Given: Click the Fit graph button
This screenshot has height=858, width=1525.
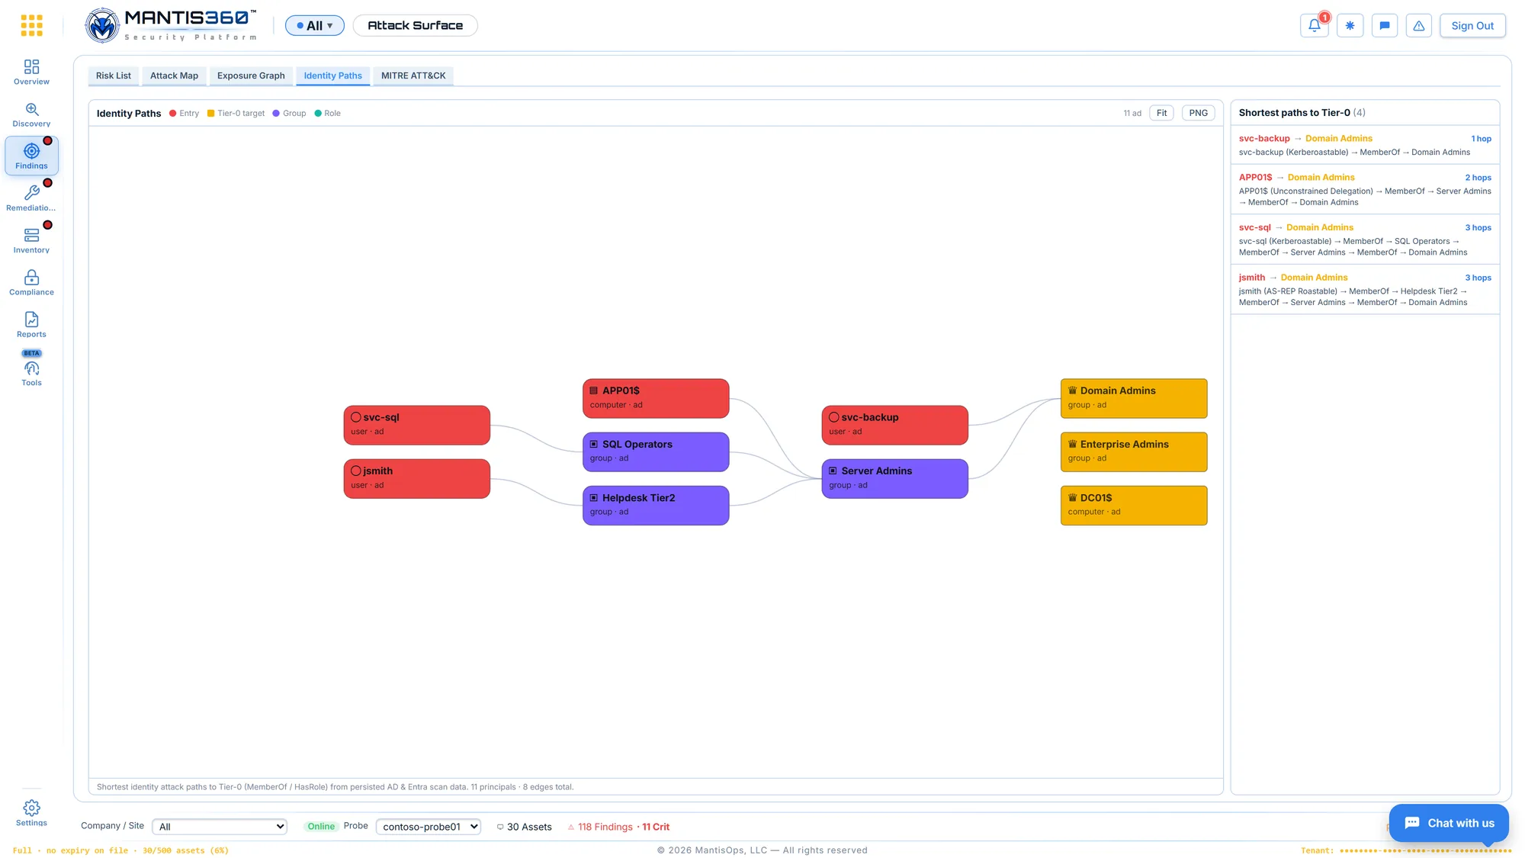Looking at the screenshot, I should (x=1161, y=113).
